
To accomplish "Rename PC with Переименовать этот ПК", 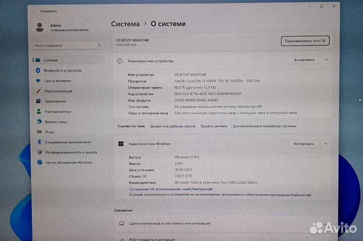I will coord(305,41).
